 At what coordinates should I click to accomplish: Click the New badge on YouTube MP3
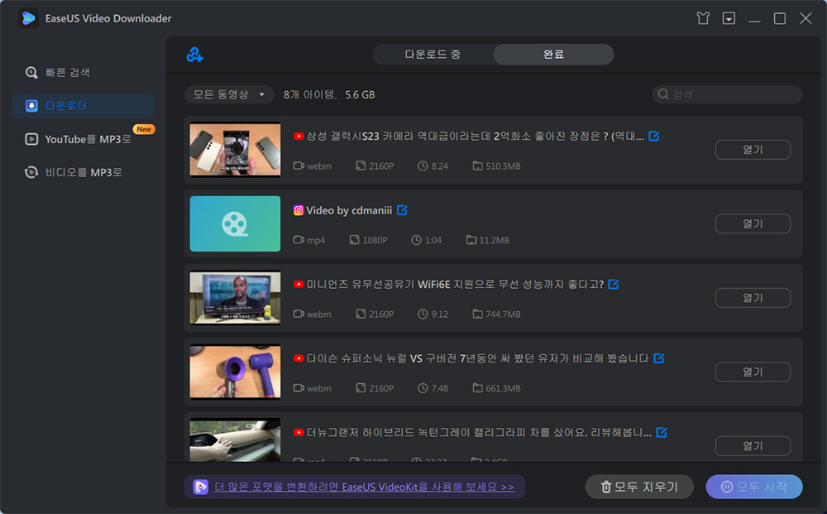click(143, 129)
